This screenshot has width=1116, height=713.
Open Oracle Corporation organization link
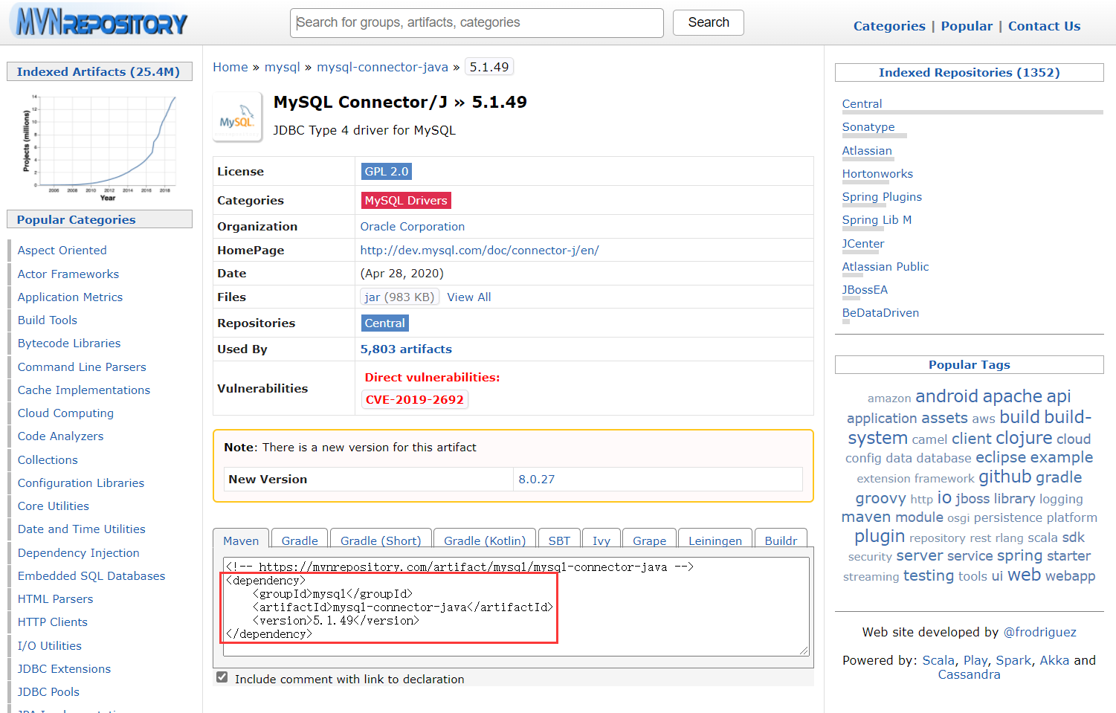point(413,226)
